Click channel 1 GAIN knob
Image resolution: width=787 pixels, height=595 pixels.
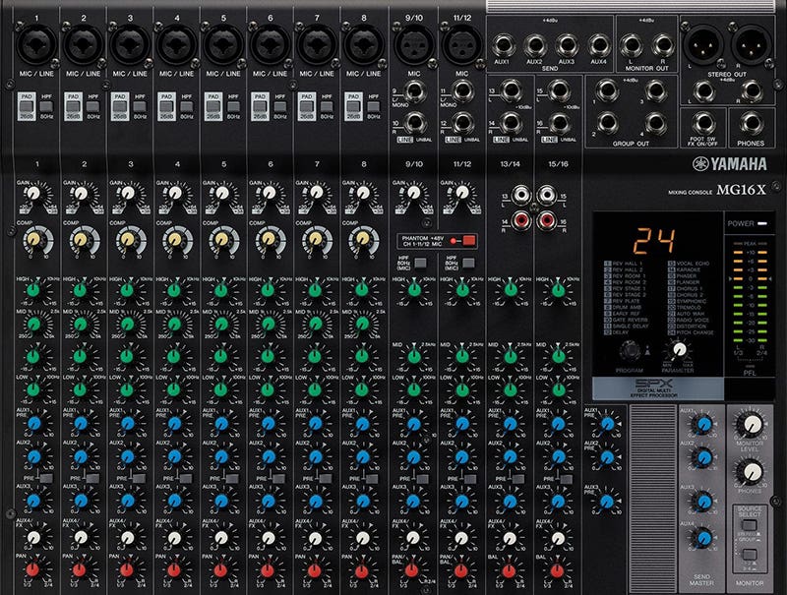(33, 194)
